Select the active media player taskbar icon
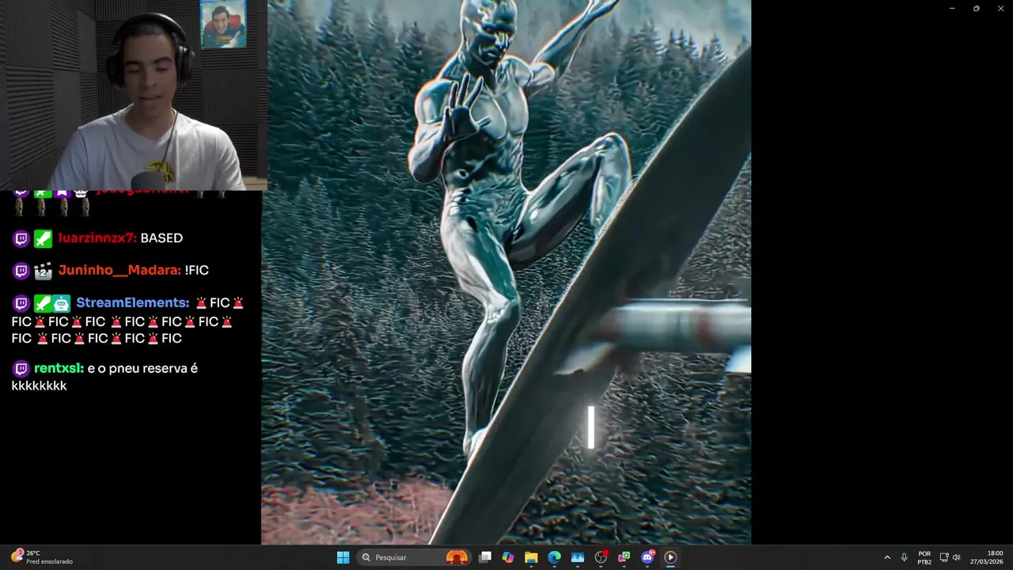1013x570 pixels. coord(670,557)
